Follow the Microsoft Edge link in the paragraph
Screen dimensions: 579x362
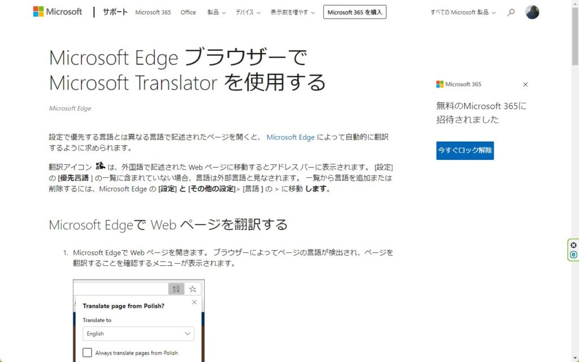click(290, 137)
